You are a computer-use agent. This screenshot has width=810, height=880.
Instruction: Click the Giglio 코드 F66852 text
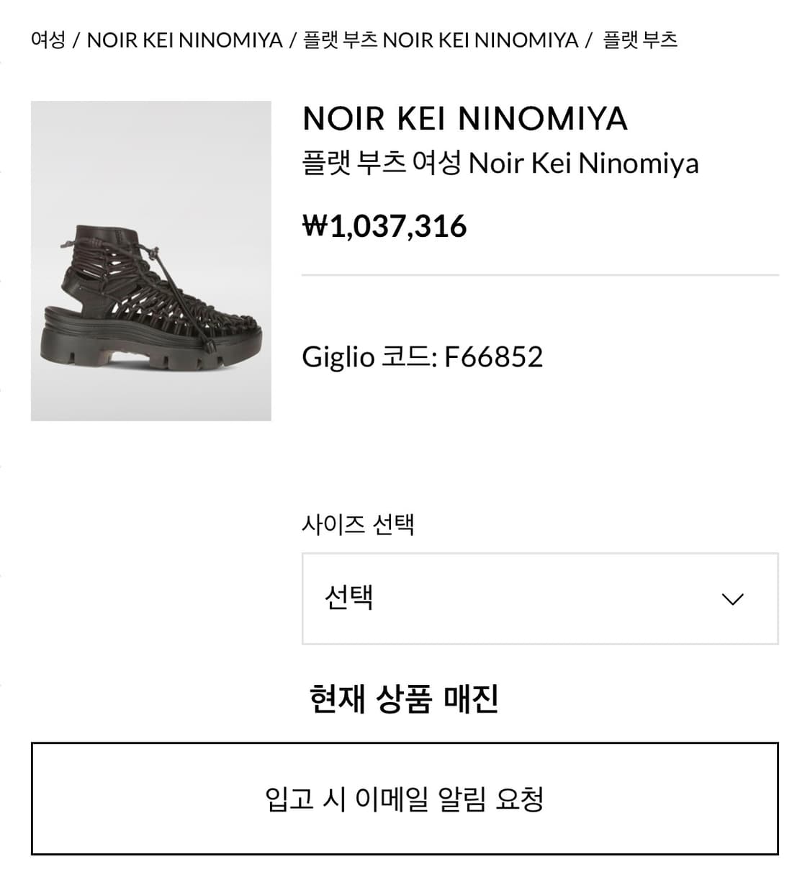click(422, 356)
